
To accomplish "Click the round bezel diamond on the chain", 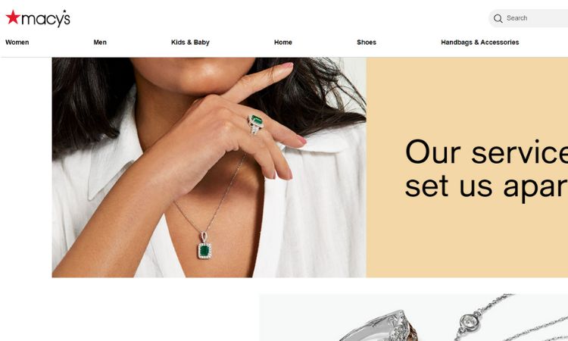I will click(469, 323).
